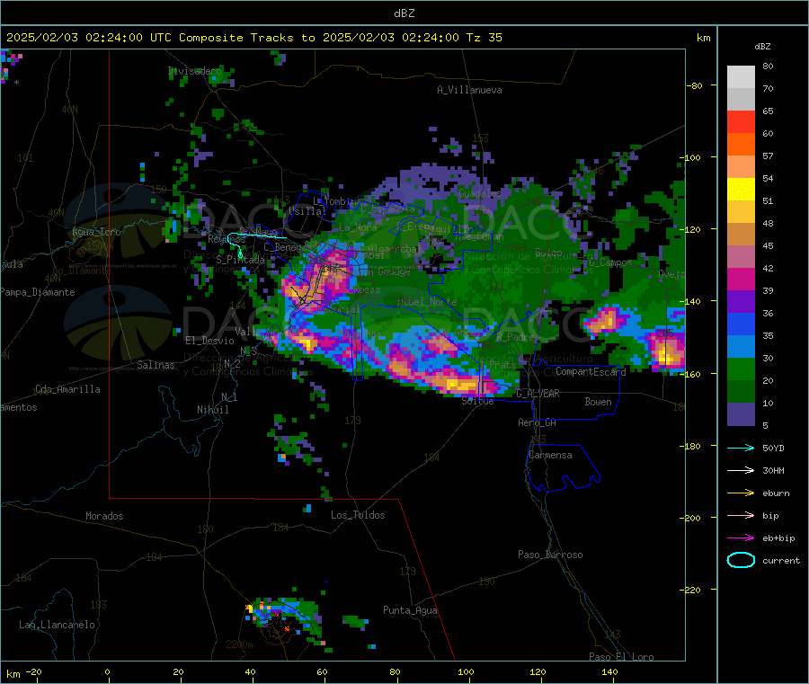Pick the dark green swatch between 20 and 10
Viewport: 809px width, 684px height.
coord(741,392)
